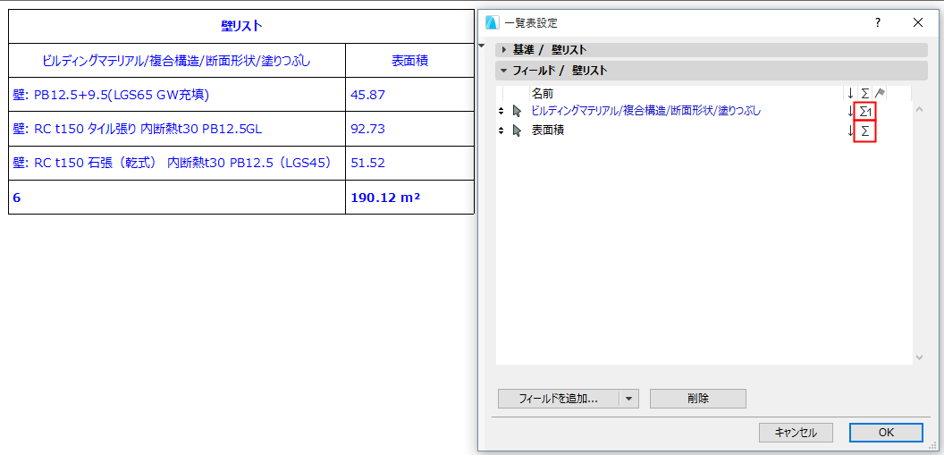Viewport: 944px width, 455px height.
Task: Click the cursor arrow icon beside ビルディングマテリアル field
Action: click(517, 112)
